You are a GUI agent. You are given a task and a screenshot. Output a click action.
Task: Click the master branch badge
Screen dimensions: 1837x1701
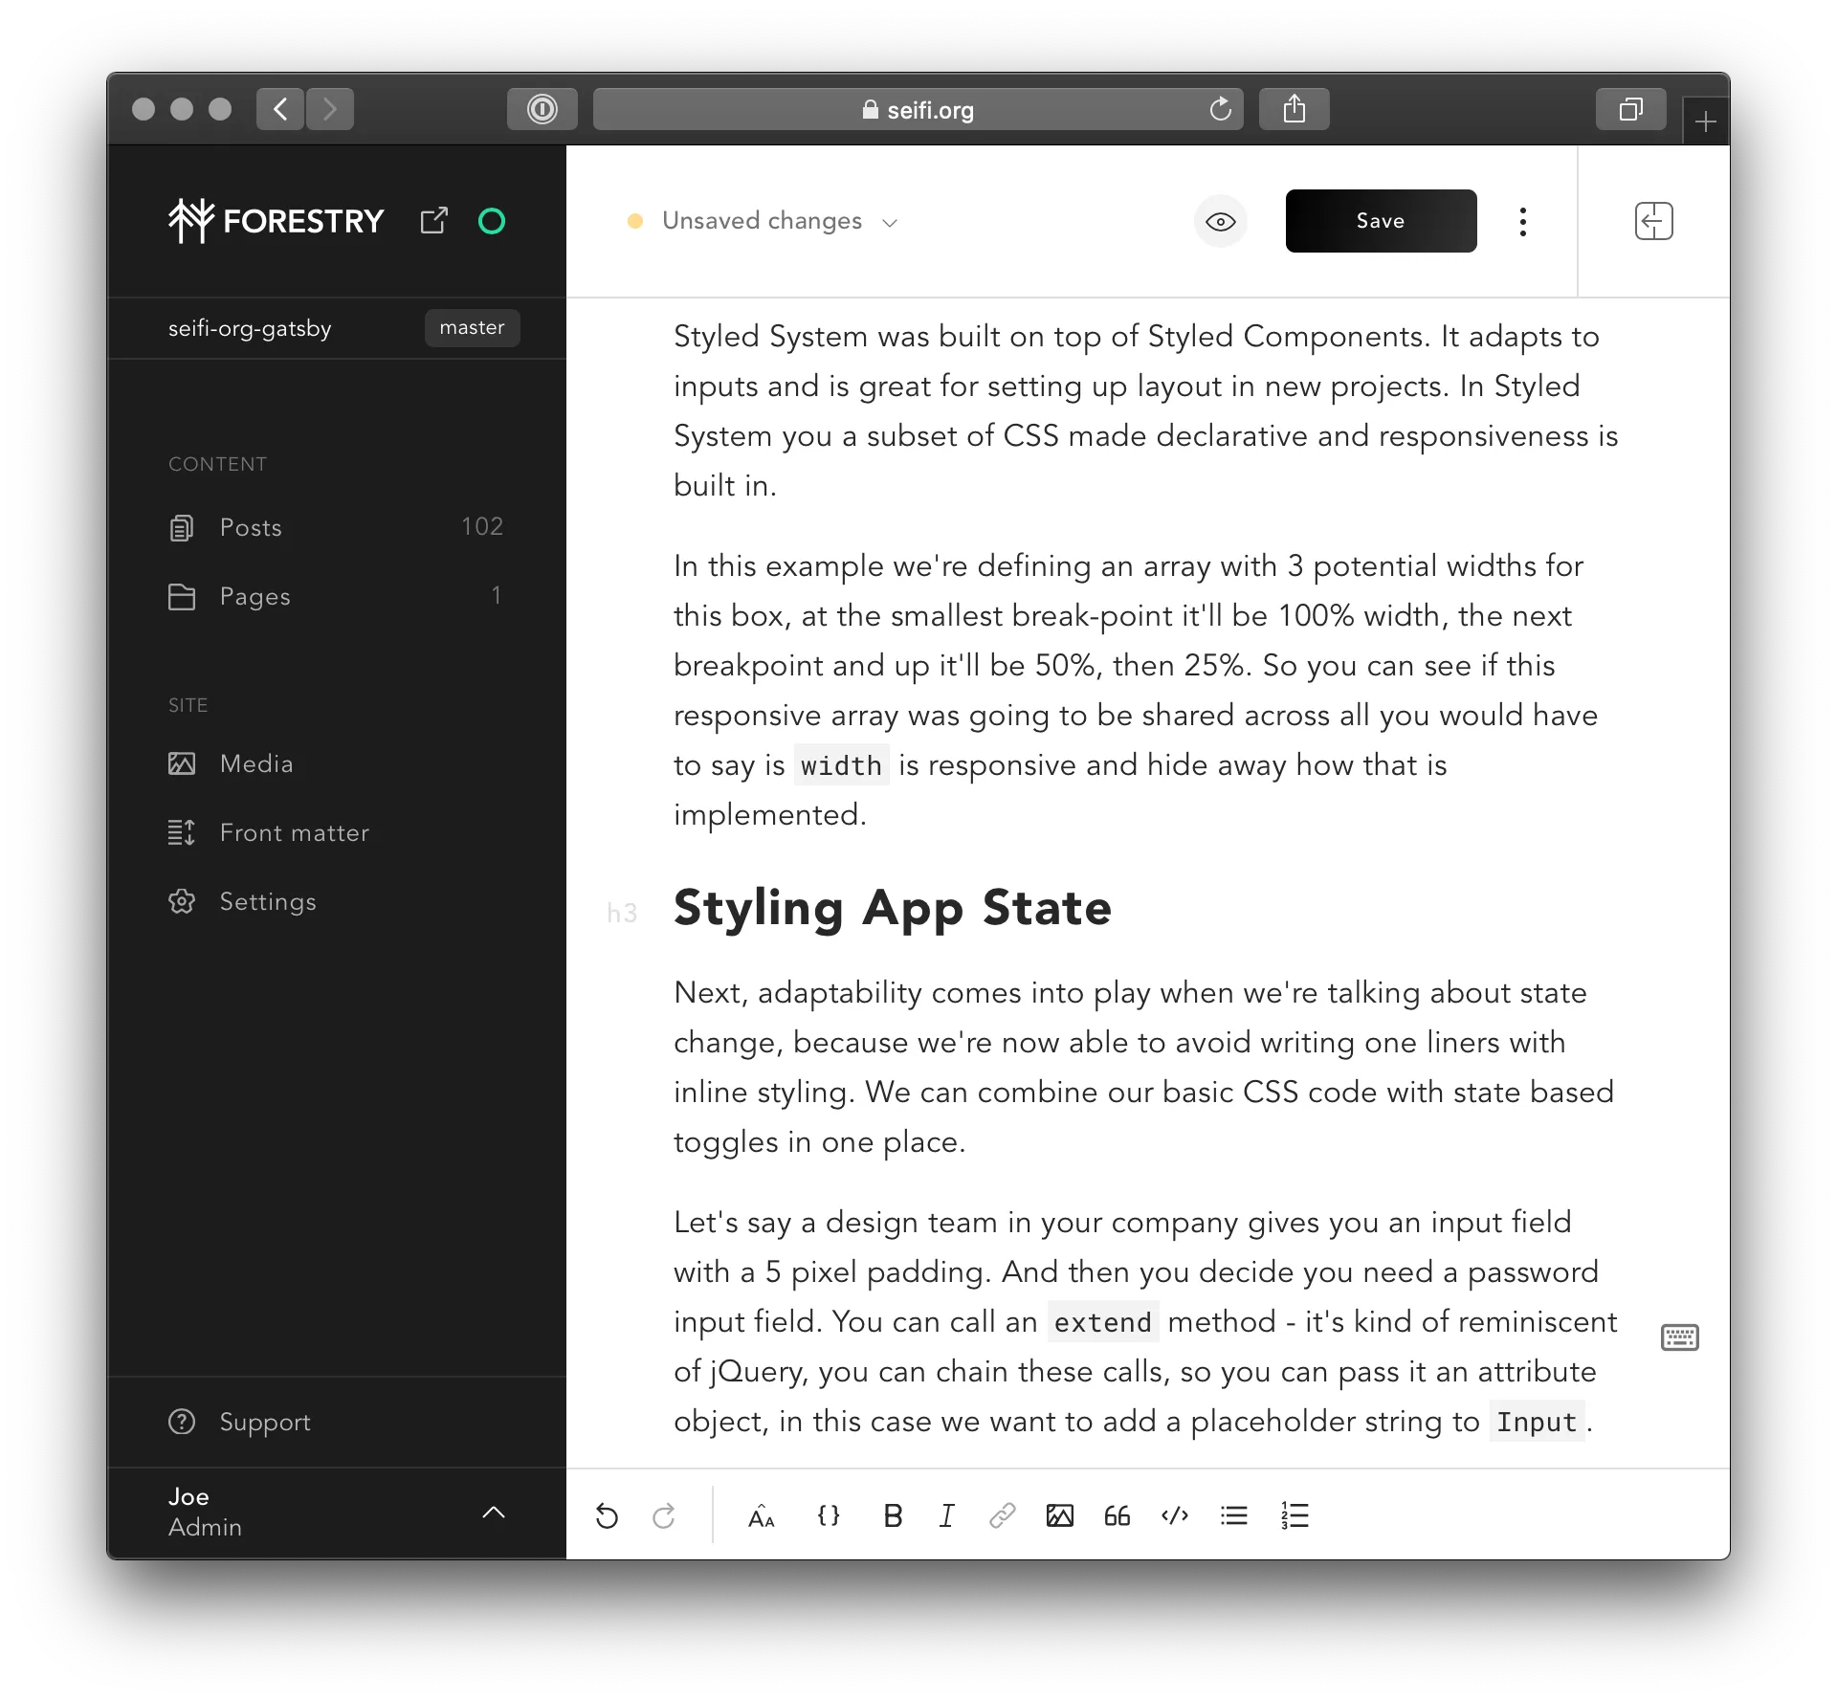[472, 327]
